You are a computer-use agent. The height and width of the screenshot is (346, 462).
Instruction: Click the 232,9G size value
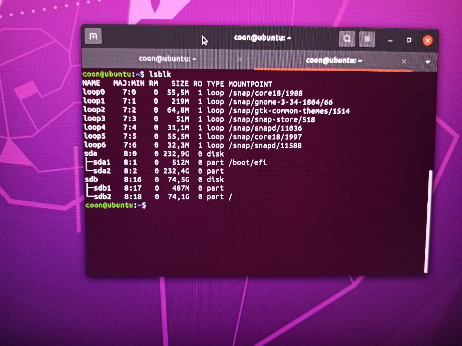pyautogui.click(x=176, y=154)
